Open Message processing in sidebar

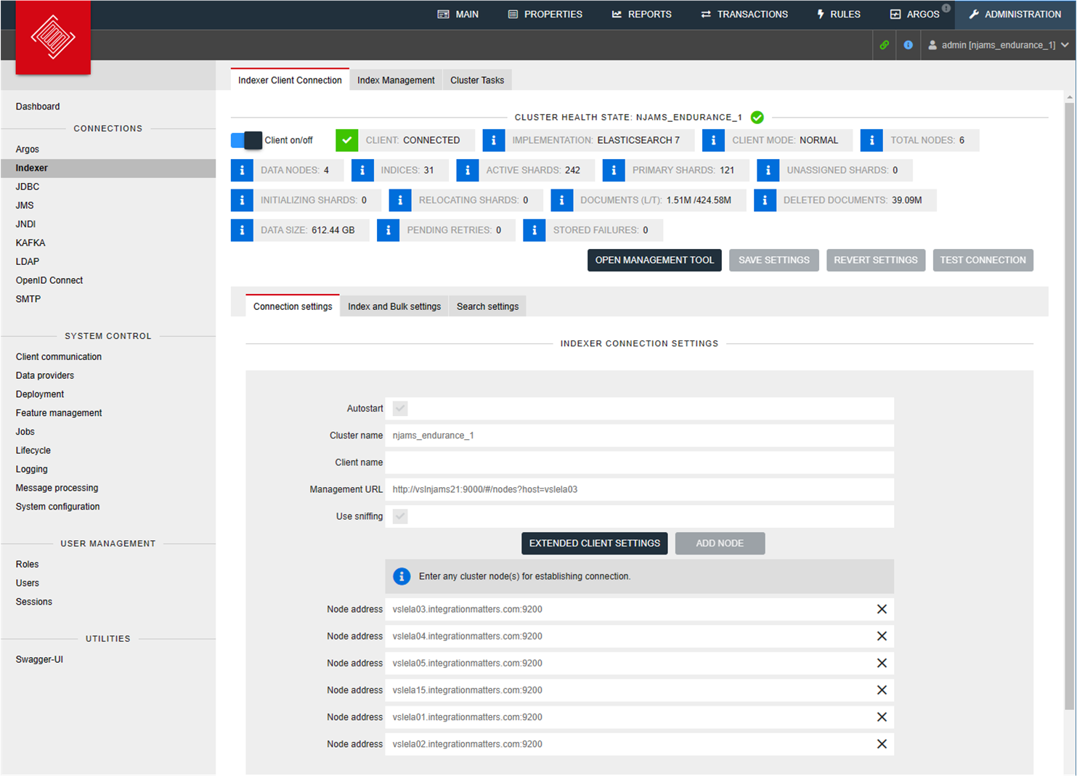pos(57,488)
